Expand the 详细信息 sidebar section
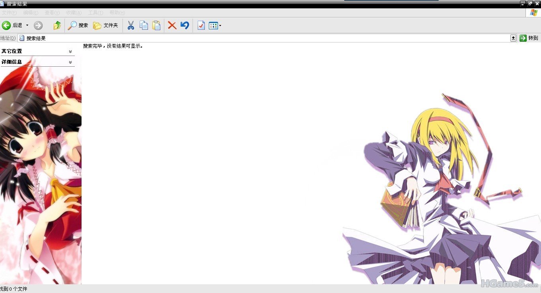541x293 pixels. (x=37, y=62)
